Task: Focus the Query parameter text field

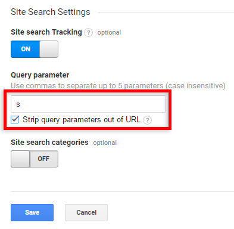Action: (x=88, y=104)
